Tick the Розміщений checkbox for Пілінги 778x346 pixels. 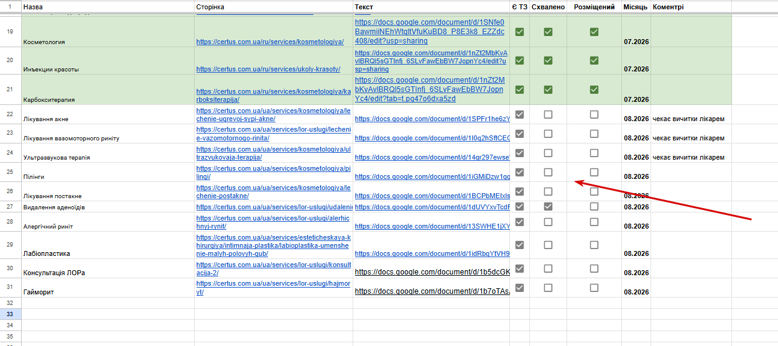pyautogui.click(x=594, y=172)
